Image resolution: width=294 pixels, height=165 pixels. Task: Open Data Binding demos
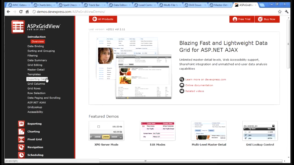36,46
